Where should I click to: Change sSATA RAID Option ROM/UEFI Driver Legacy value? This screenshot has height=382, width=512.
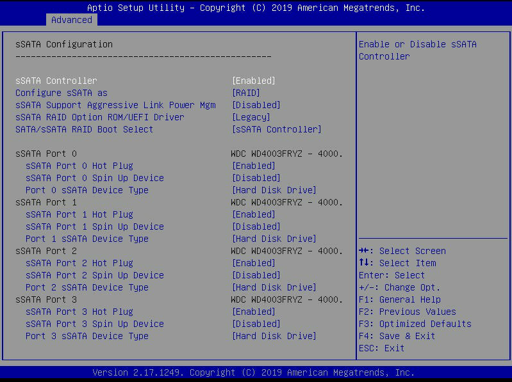(251, 117)
